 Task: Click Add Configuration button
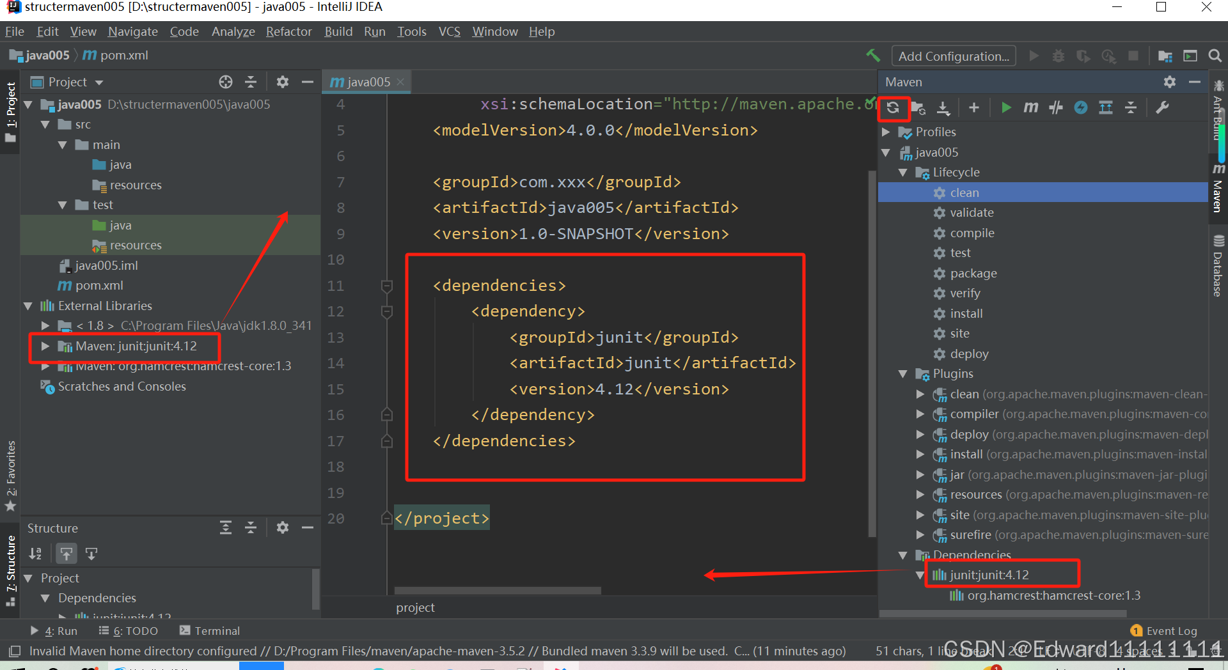[954, 56]
